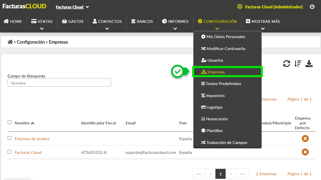
Task: Tick the checkbox for Facturas Cloud row
Action: click(10, 152)
